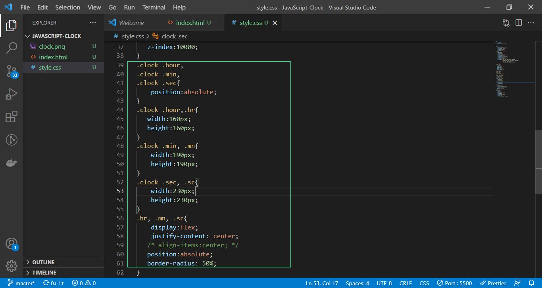Viewport: 542px width, 288px height.
Task: Click 'justify-content: center;' on line 58
Action: click(x=194, y=236)
